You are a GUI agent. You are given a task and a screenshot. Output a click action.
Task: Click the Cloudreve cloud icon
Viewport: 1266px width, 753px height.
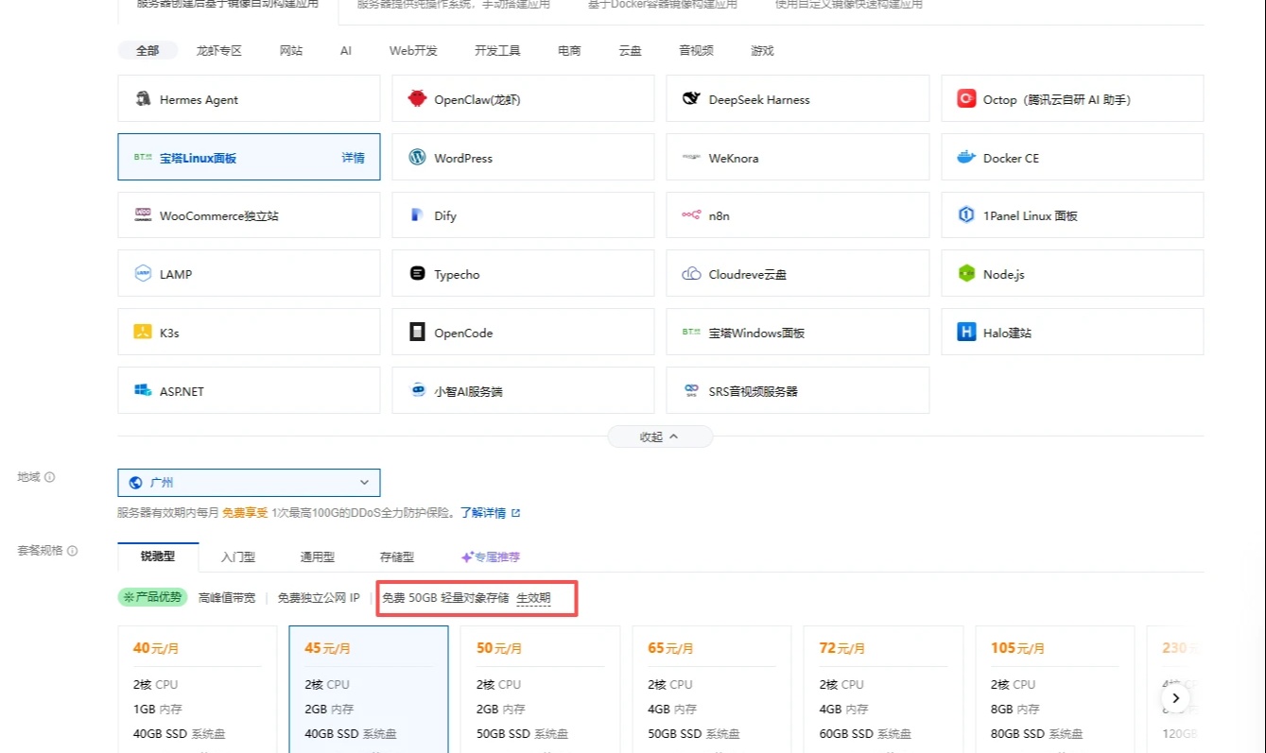point(691,274)
